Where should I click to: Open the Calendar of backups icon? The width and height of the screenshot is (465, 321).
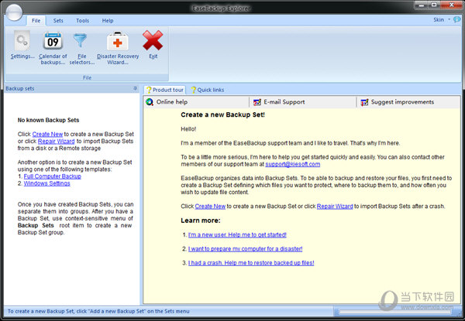pyautogui.click(x=53, y=41)
